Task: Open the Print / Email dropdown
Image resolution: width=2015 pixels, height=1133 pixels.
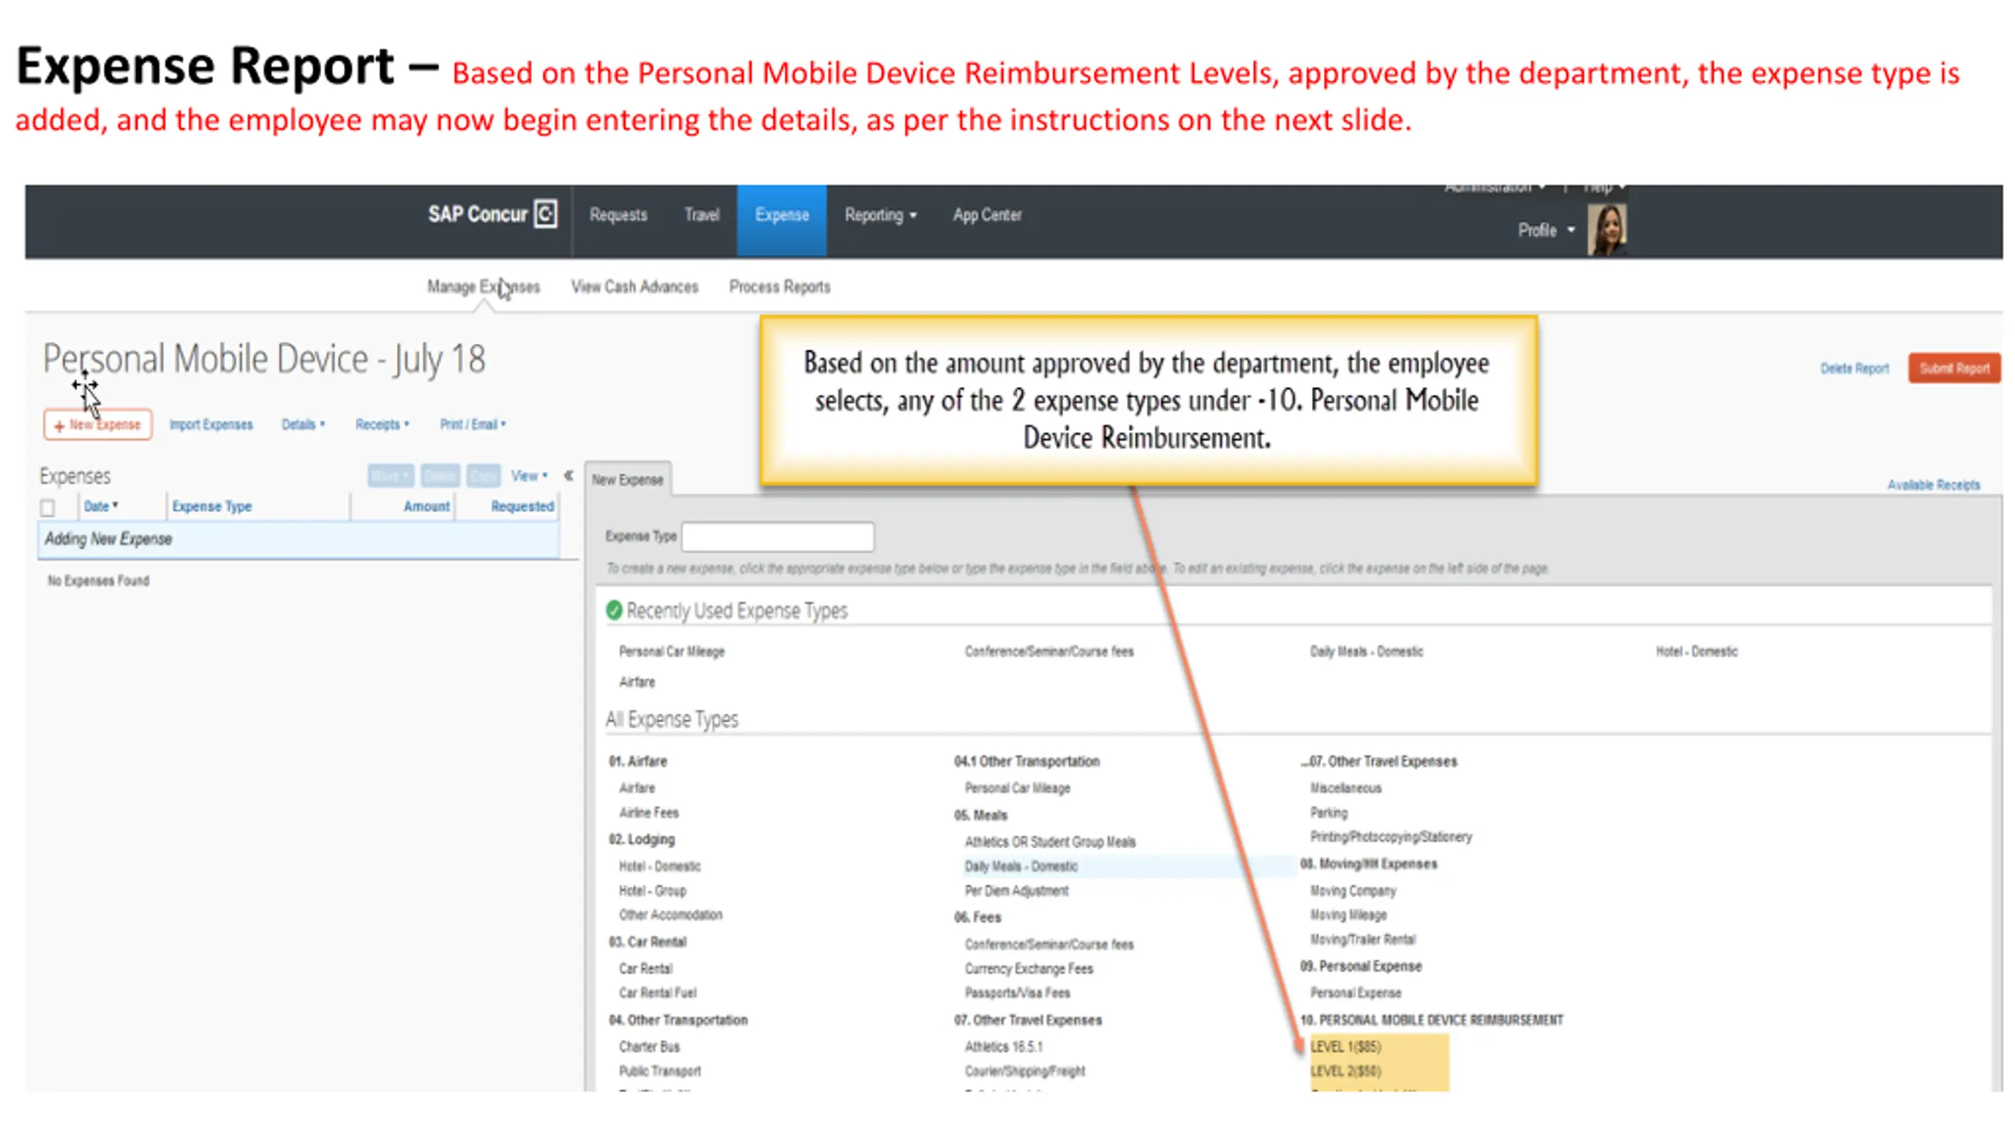Action: pos(472,424)
